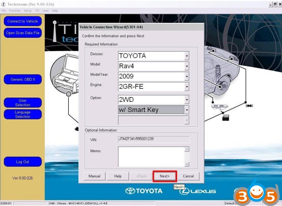This screenshot has height=206, width=282.
Task: Restore down the Techstream window
Action: pyautogui.click(x=275, y=4)
